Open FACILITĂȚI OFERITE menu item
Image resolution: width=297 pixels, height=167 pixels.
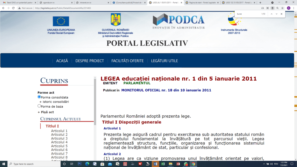click(128, 61)
